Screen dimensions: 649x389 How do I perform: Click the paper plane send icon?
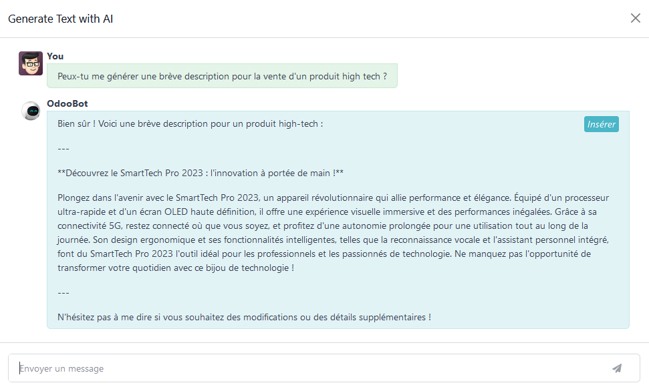[x=616, y=368]
